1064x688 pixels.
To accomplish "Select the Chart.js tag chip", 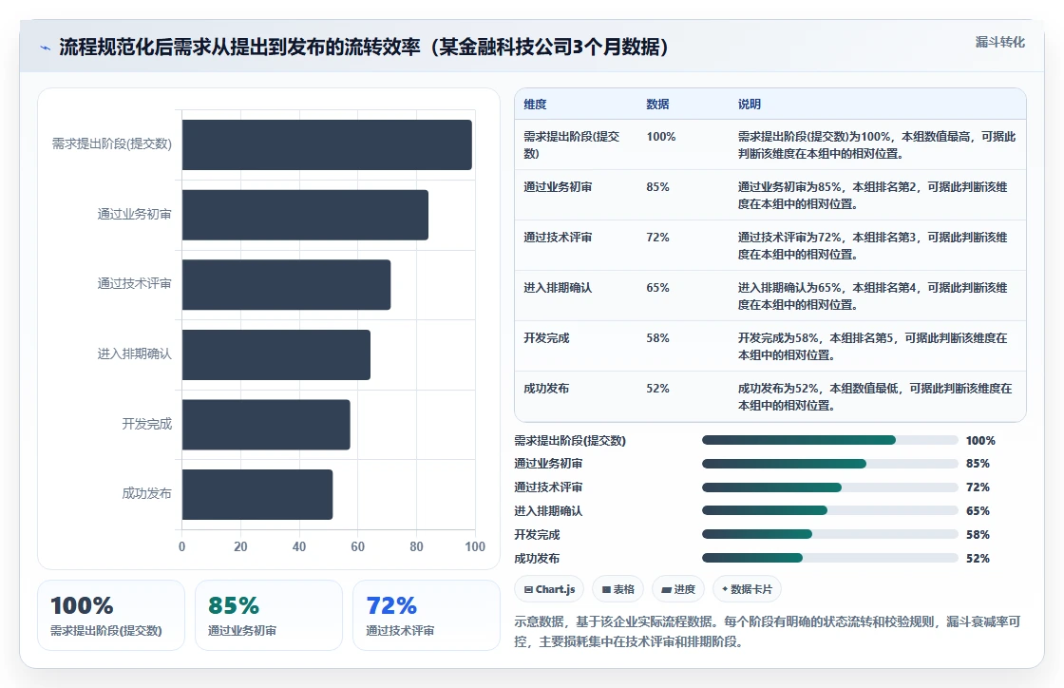I will (x=549, y=589).
